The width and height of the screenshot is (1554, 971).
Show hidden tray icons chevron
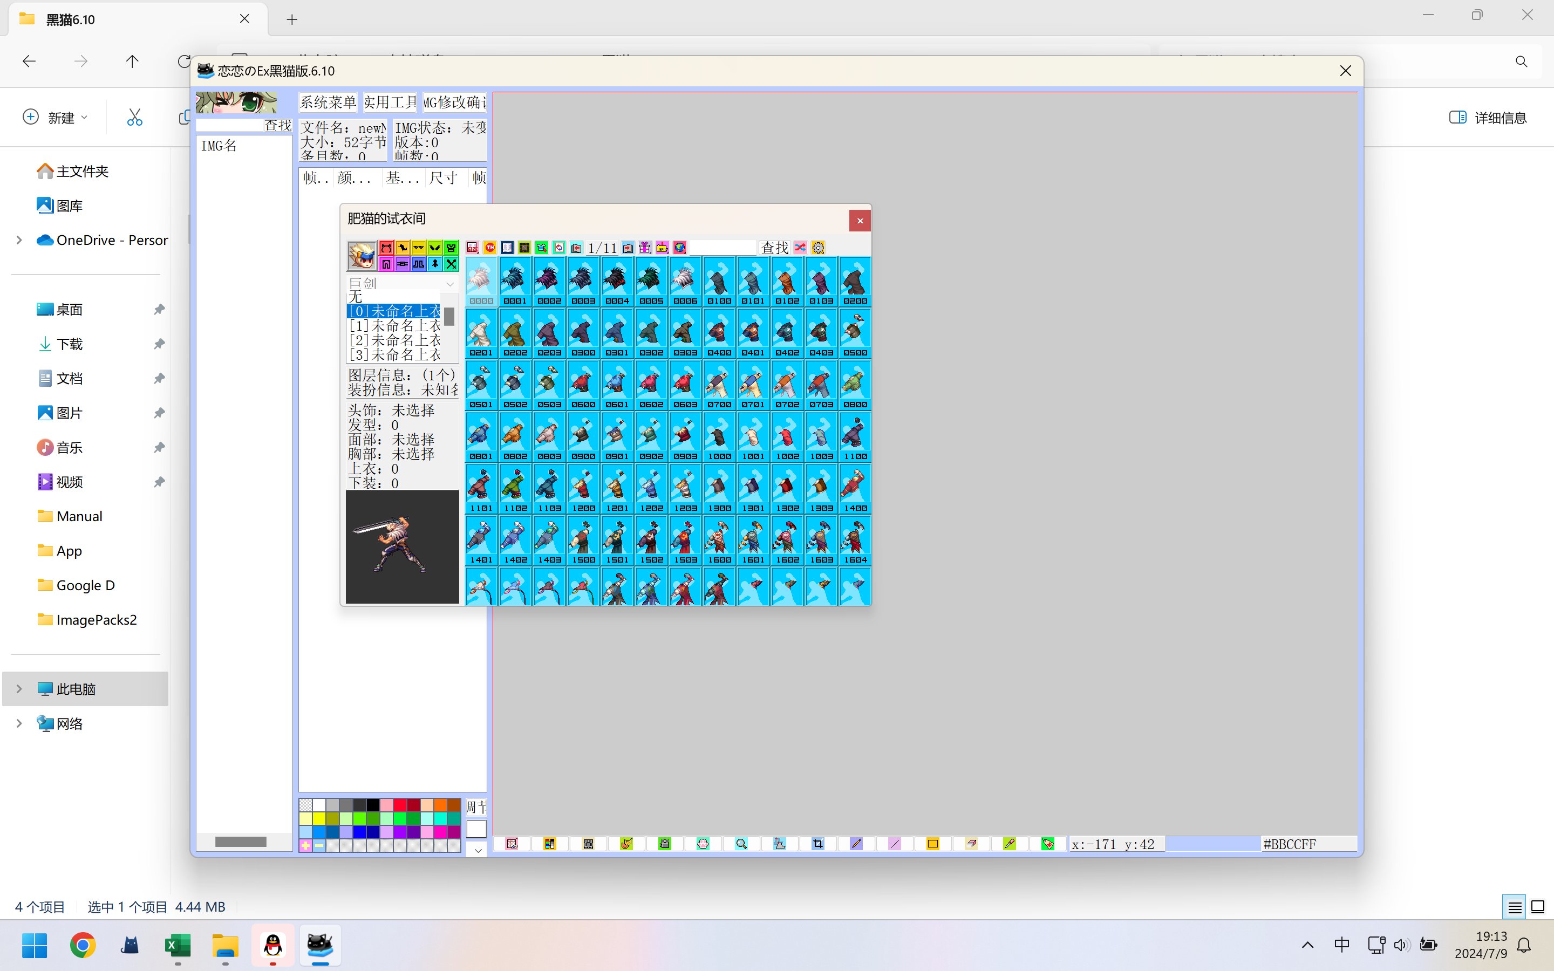point(1307,945)
